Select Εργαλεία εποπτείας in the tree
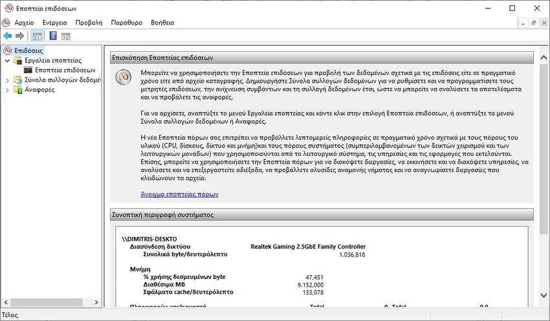This screenshot has height=321, width=550. (x=53, y=60)
